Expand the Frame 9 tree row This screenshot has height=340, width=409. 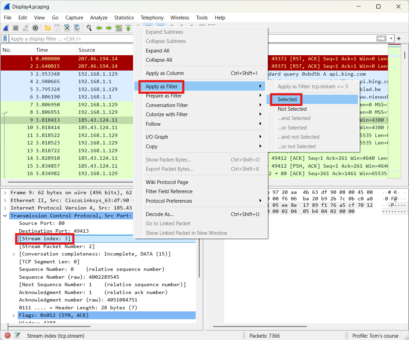pyautogui.click(x=5, y=192)
